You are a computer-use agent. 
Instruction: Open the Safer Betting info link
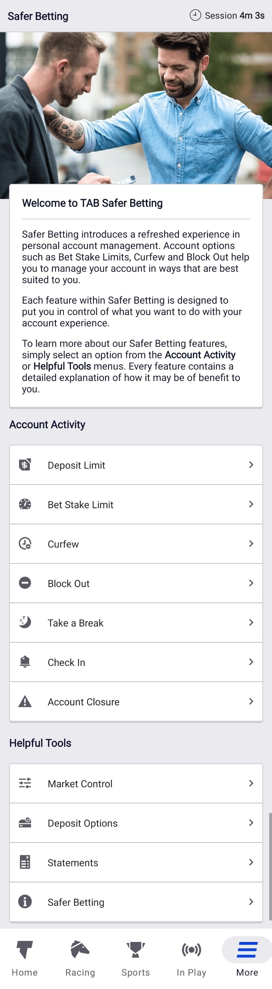click(x=76, y=902)
